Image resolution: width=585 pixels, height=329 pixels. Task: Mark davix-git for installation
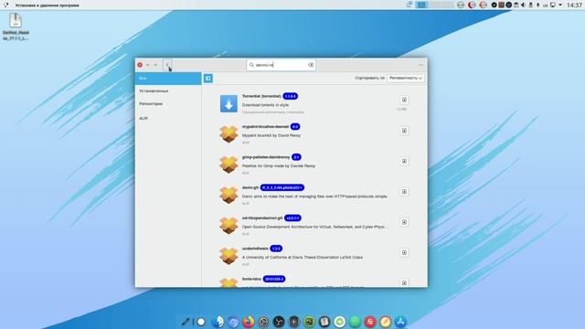pyautogui.click(x=404, y=192)
